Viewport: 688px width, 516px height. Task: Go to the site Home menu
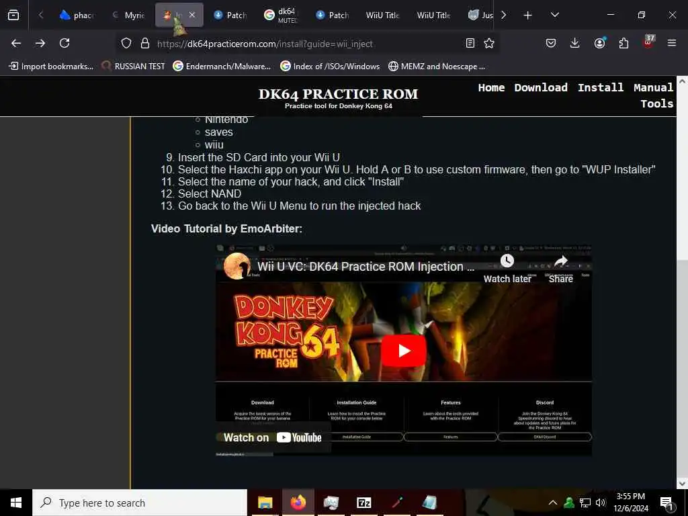(x=491, y=88)
